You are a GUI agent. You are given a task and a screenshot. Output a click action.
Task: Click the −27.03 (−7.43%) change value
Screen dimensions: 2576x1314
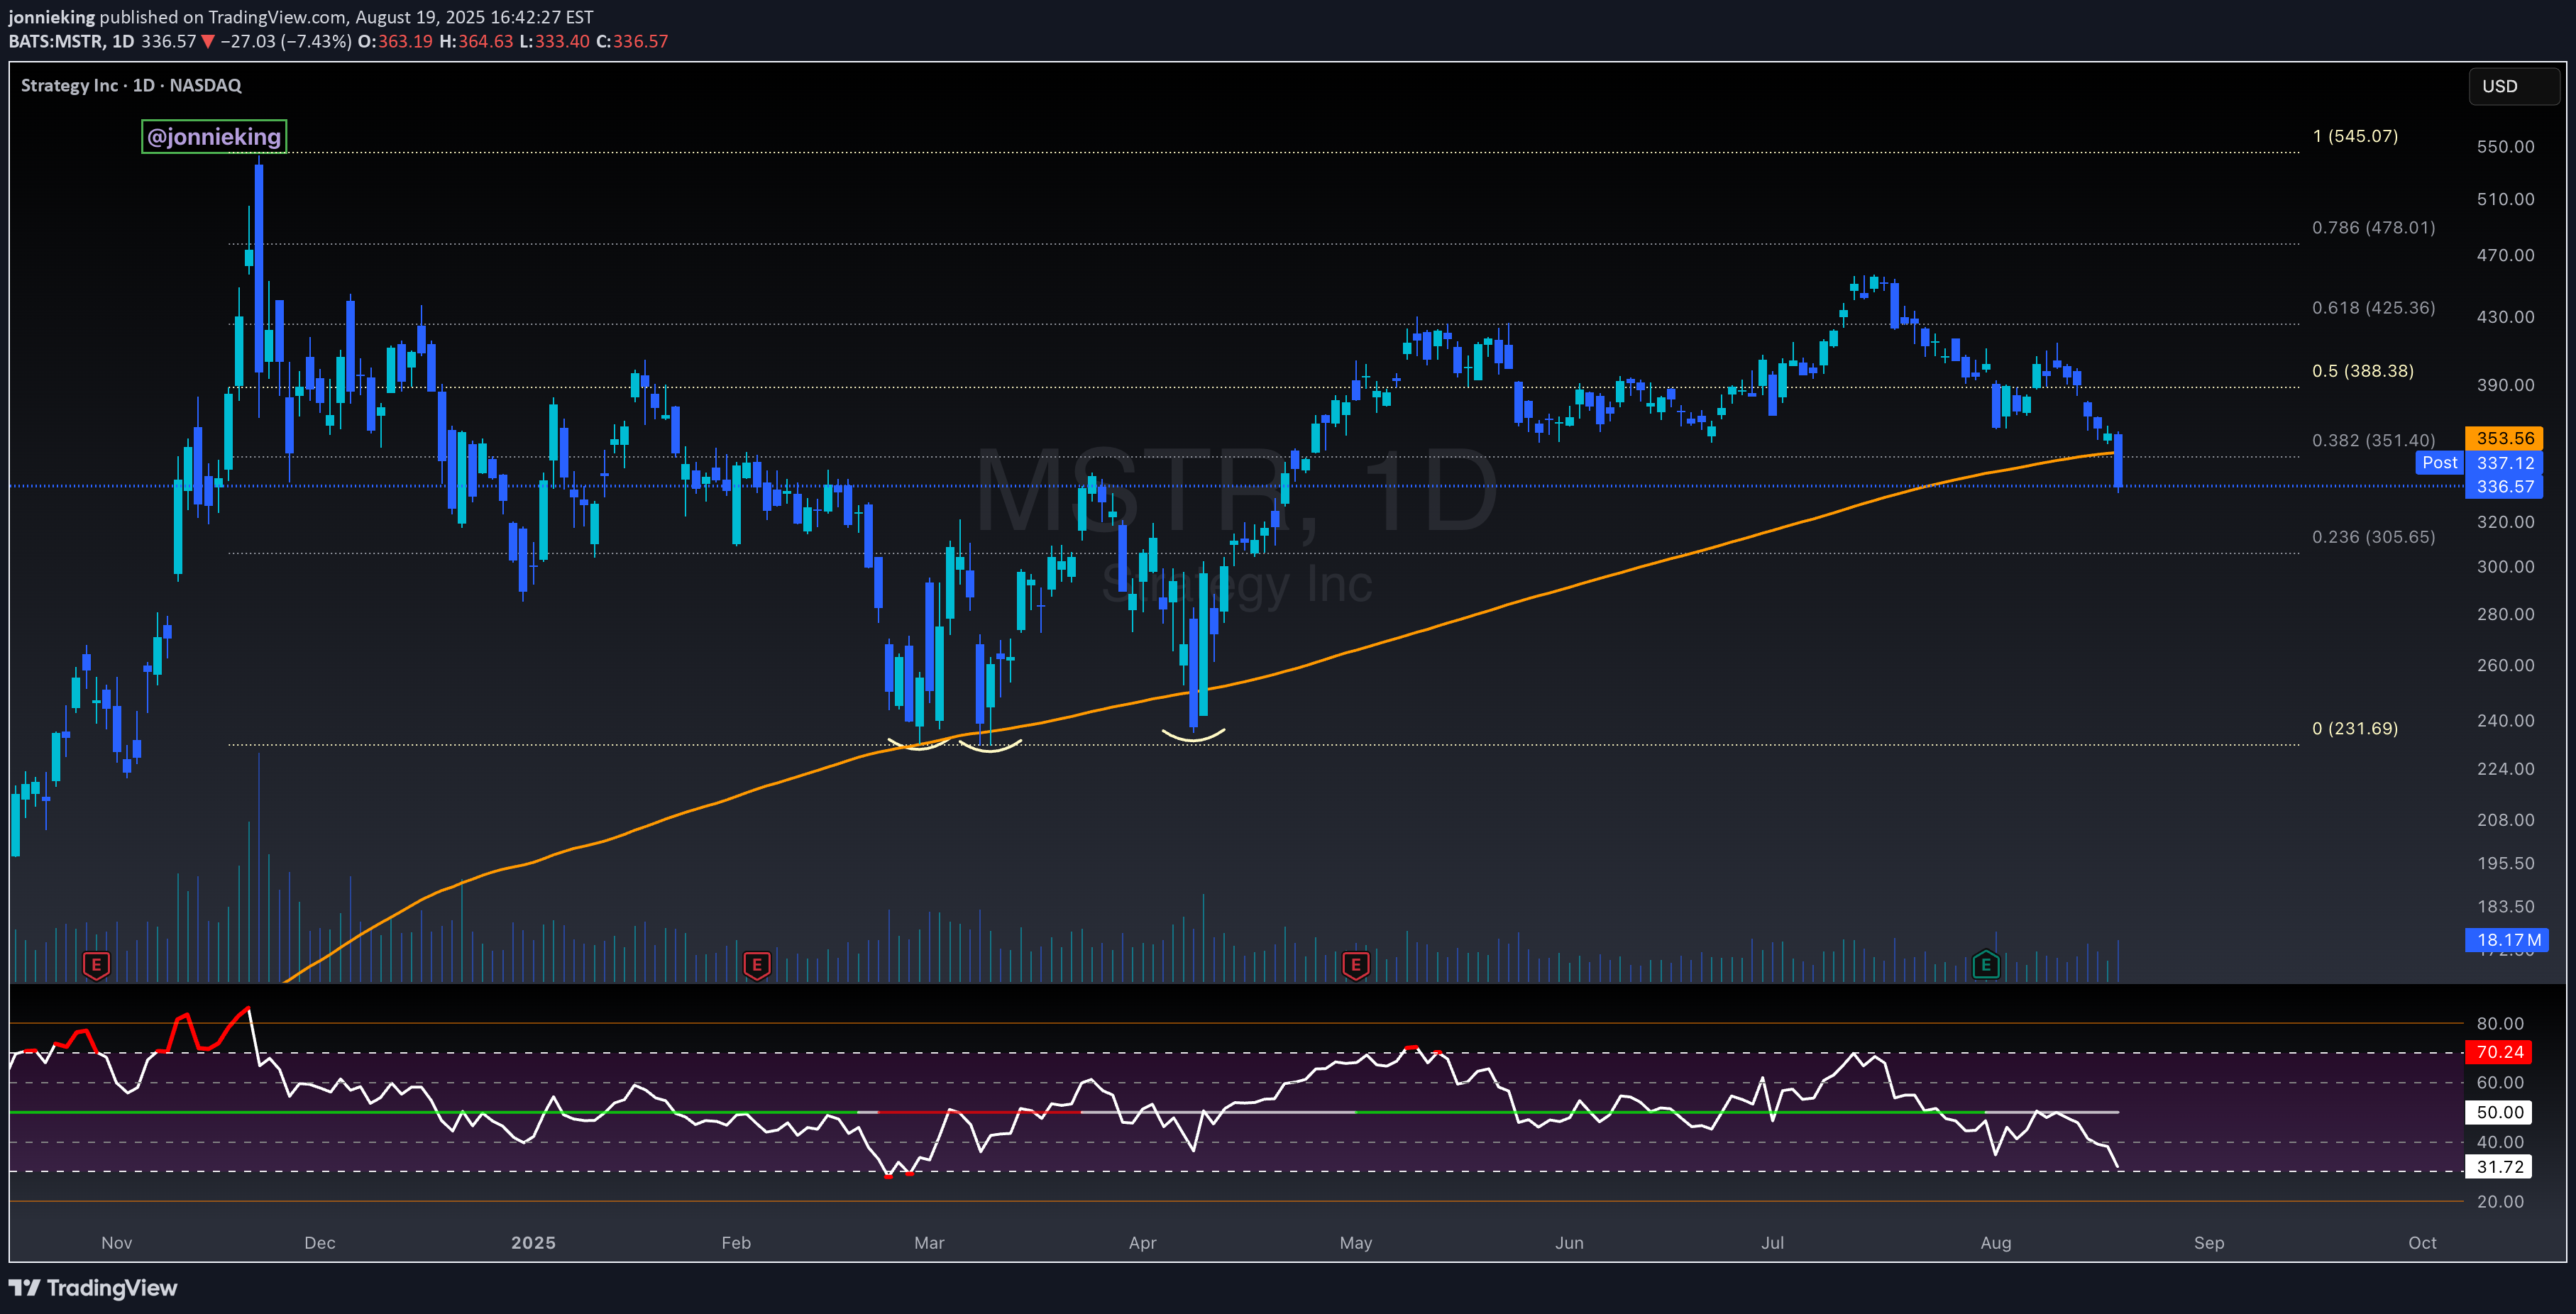(285, 41)
